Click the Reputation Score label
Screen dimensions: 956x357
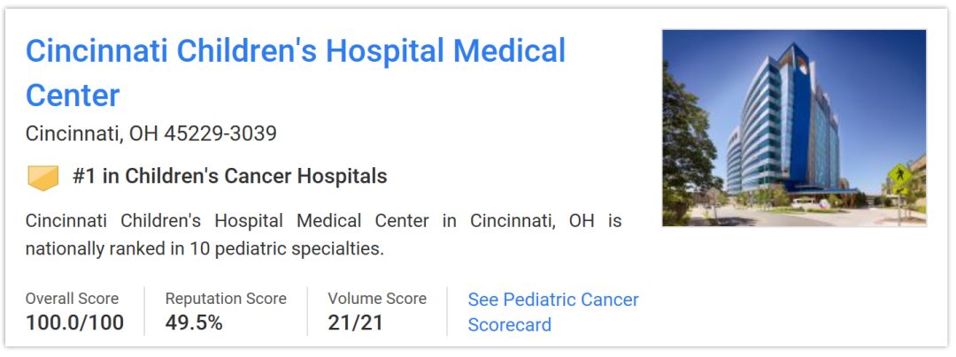tap(226, 299)
